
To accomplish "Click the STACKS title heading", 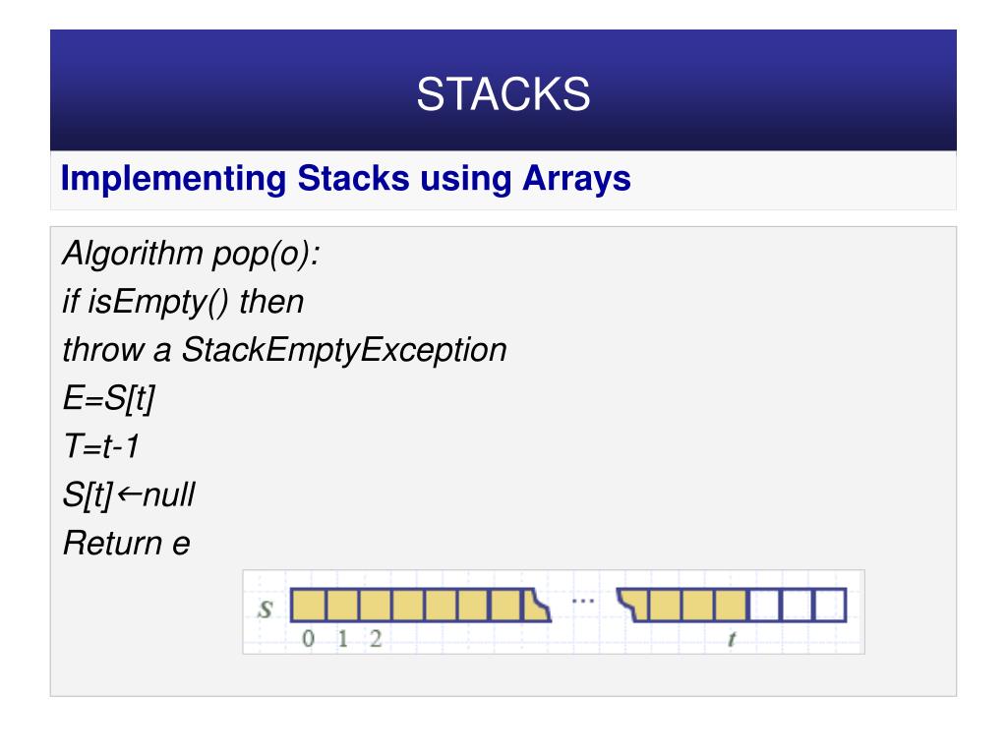I will (503, 94).
